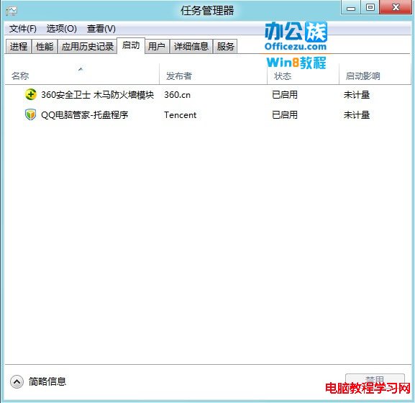Select the QQ电脑管家-托盘程序 startup row
The image size is (415, 403).
pos(208,115)
